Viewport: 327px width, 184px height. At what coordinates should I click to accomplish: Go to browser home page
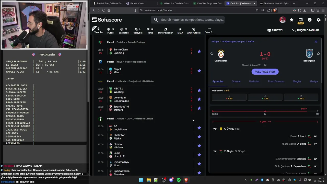[x=109, y=10]
